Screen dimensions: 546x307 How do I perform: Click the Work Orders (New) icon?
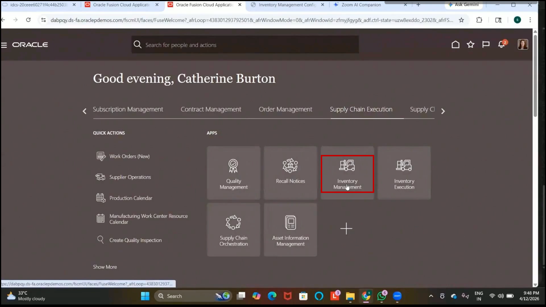click(101, 156)
